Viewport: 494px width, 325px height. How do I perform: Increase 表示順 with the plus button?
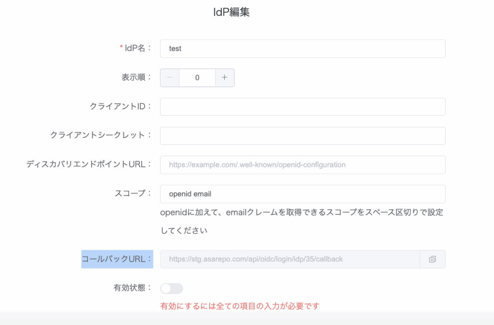(x=224, y=78)
